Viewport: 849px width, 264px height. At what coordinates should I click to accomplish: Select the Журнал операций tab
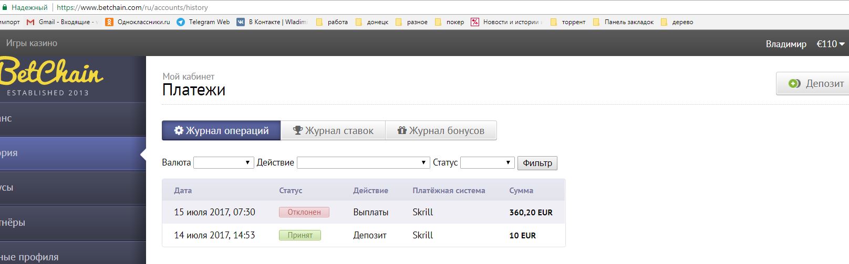221,130
